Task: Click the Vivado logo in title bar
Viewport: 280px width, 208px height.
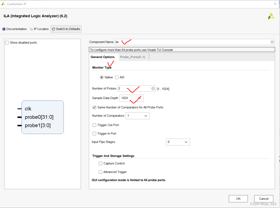Action: tap(3, 4)
